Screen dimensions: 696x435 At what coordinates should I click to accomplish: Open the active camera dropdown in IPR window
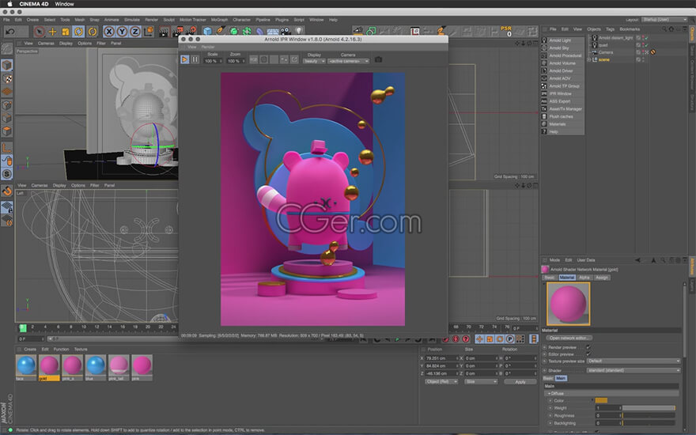(348, 61)
